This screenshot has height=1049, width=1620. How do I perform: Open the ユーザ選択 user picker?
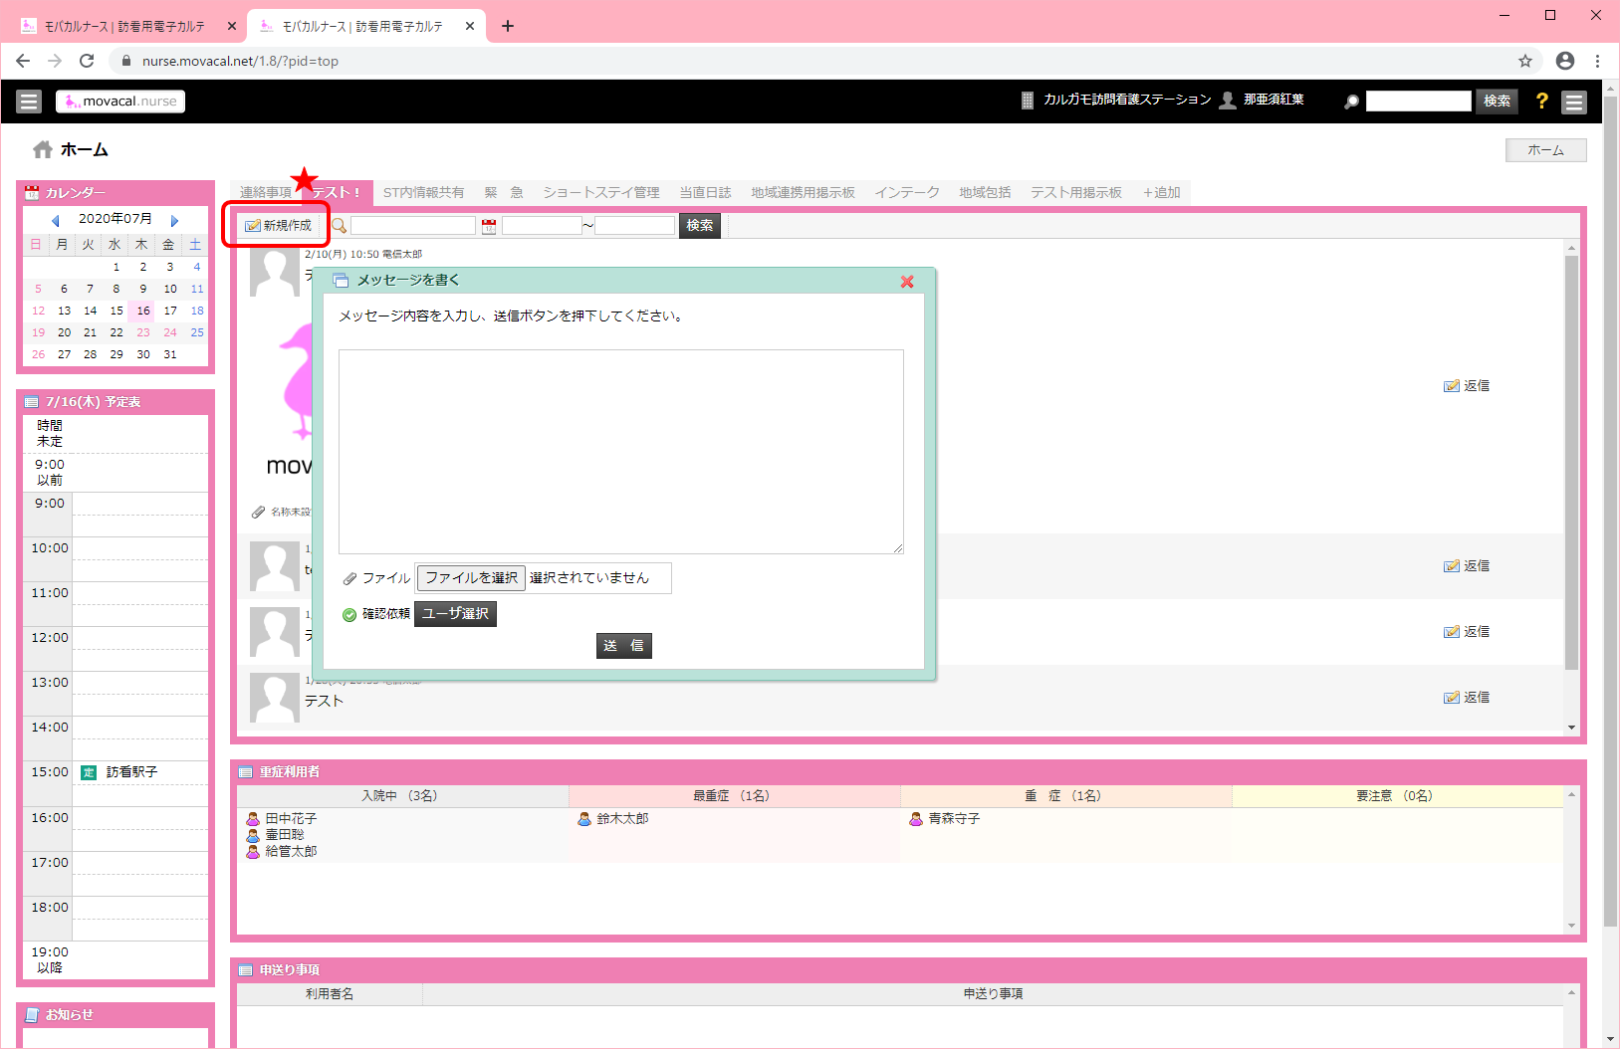[x=455, y=614]
